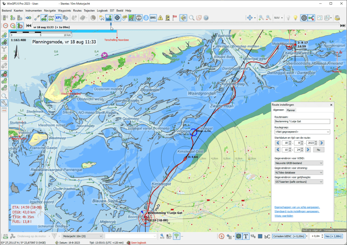This screenshot has height=245, width=347.
Task: Open the Motorjacht 10m (2t) dropdown
Action: coord(83,236)
